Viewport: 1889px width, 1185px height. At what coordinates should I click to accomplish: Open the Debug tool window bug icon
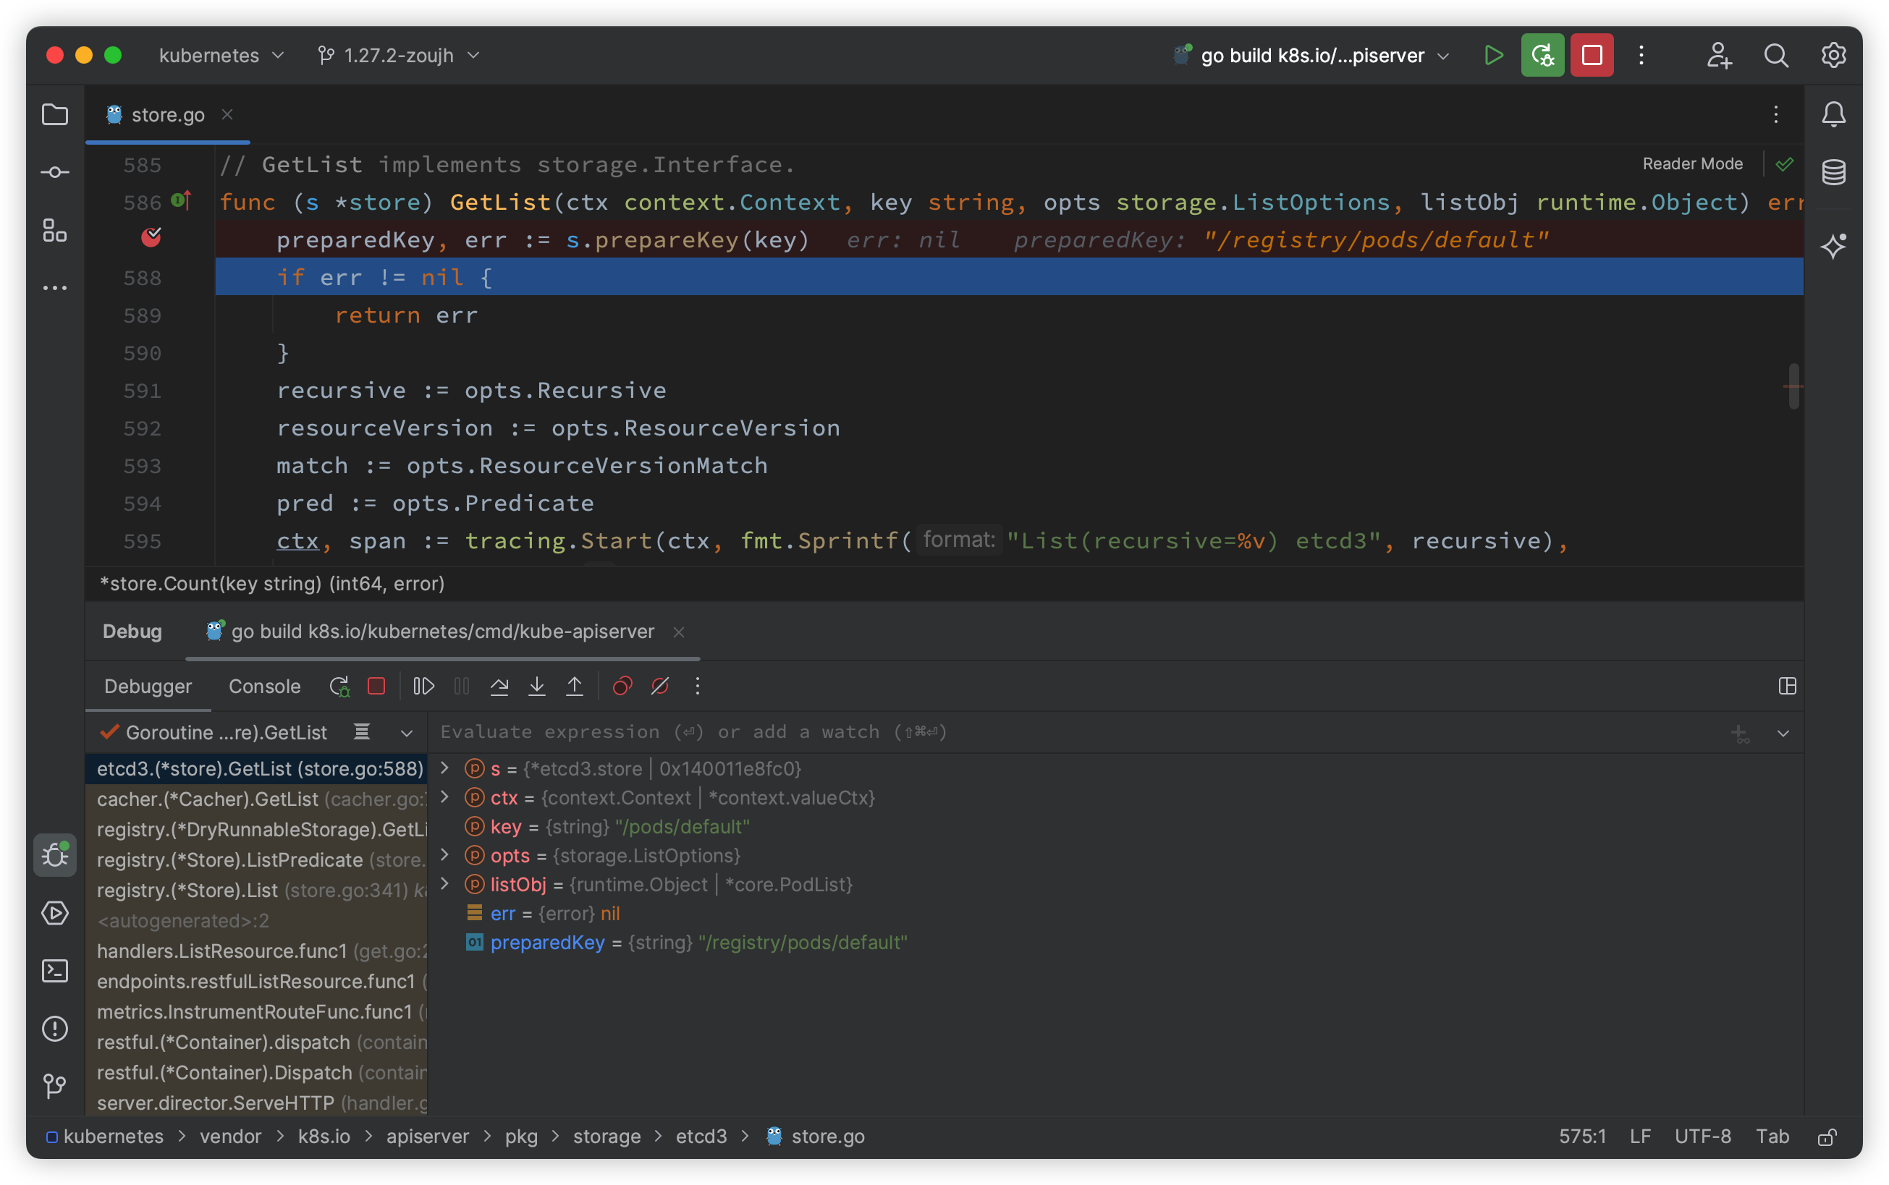55,855
